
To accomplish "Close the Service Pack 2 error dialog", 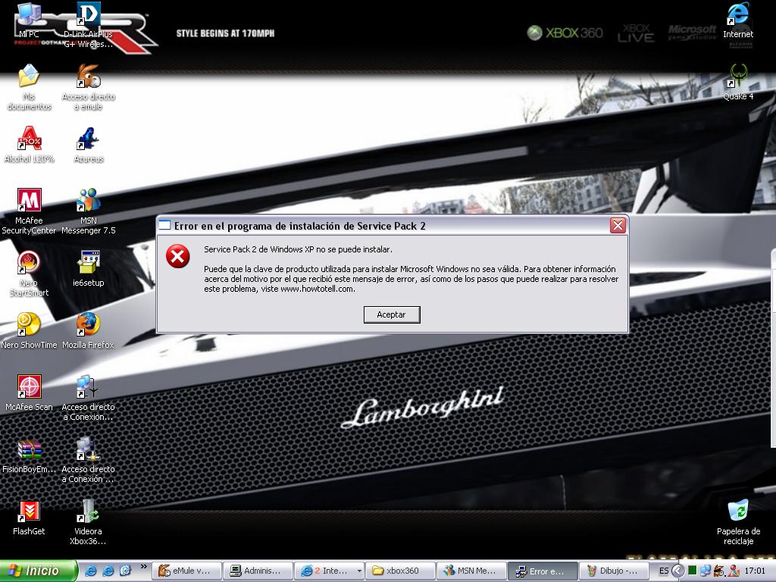I will pyautogui.click(x=618, y=226).
